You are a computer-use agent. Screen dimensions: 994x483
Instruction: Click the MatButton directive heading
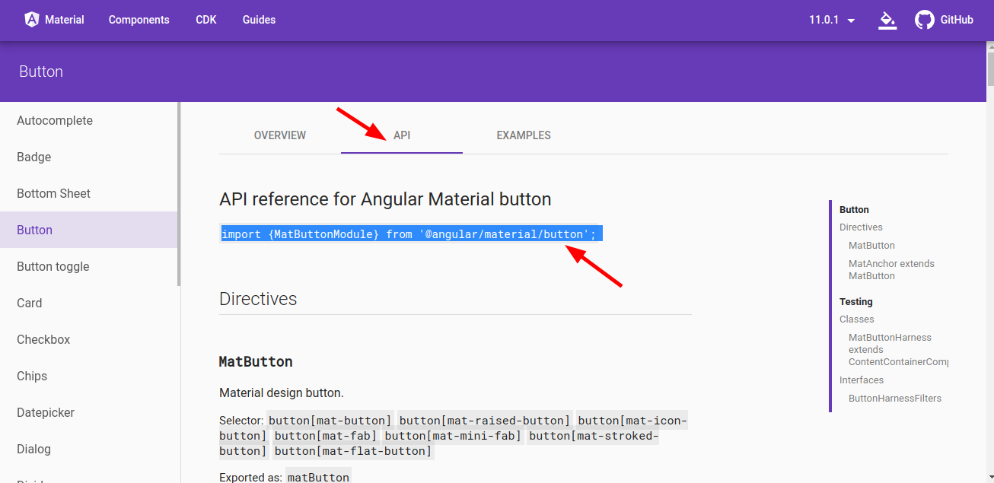tap(256, 361)
